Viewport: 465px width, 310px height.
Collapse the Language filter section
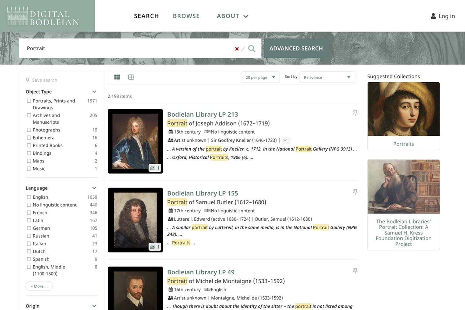click(94, 188)
